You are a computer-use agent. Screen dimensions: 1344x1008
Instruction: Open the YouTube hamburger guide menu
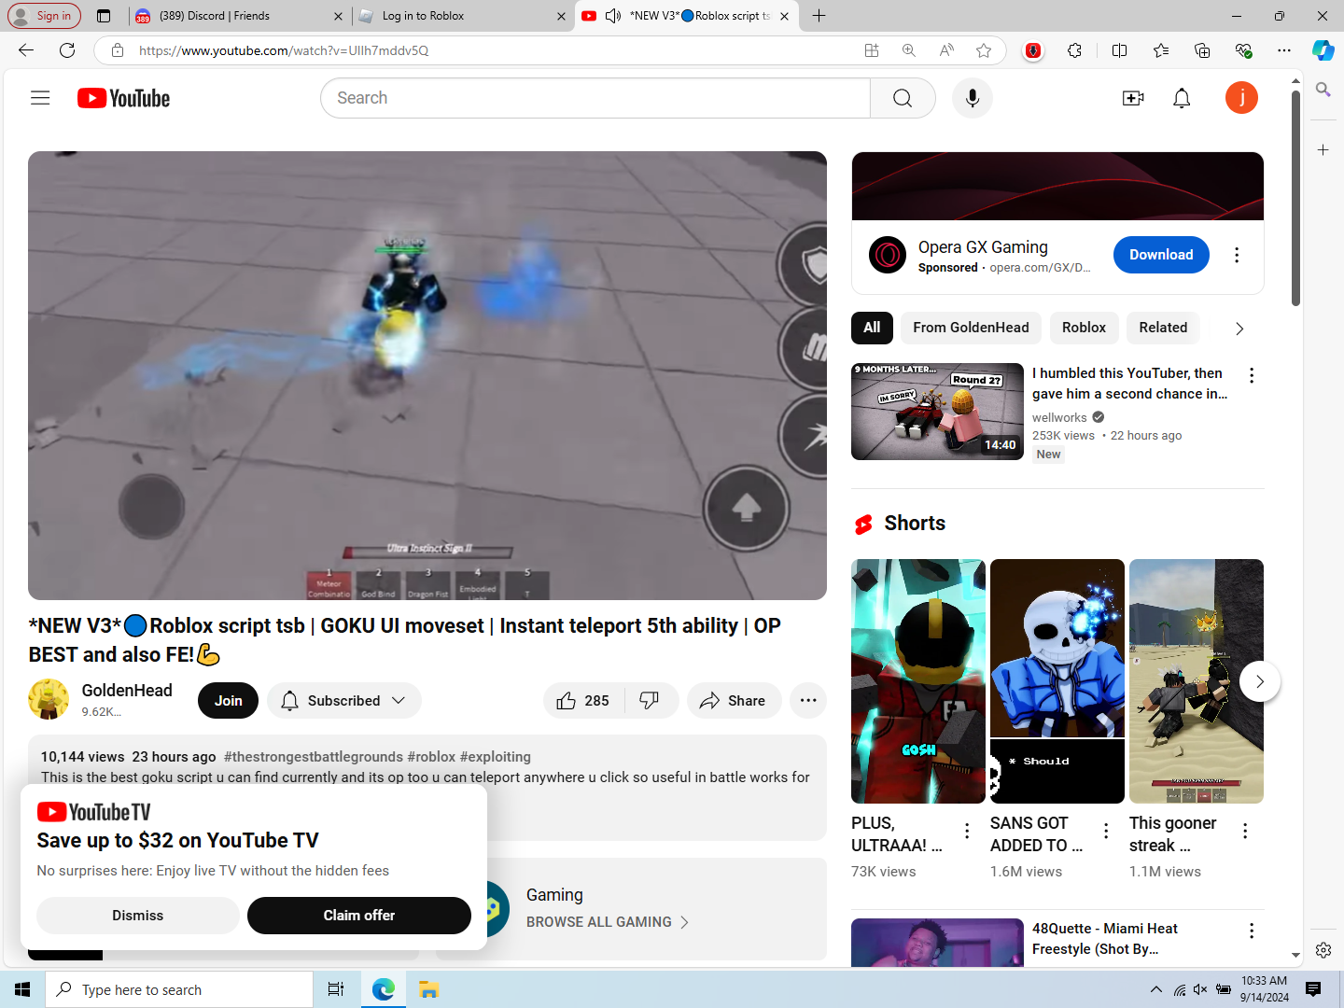tap(40, 98)
